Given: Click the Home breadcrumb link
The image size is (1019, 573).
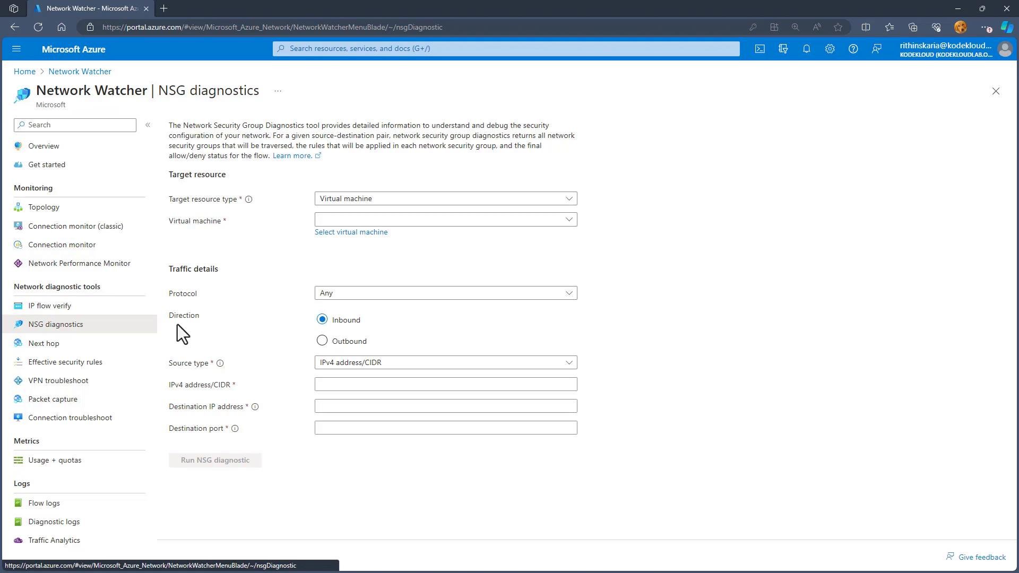Looking at the screenshot, I should [24, 72].
